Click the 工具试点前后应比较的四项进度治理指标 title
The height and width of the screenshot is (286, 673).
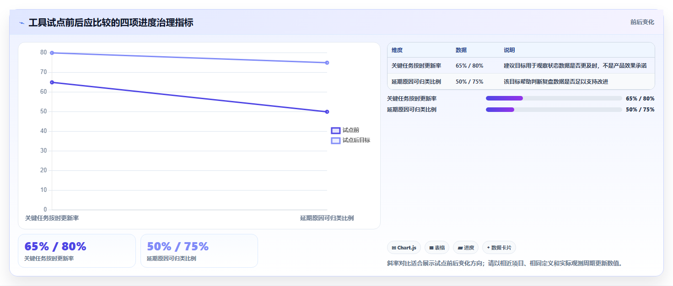click(x=111, y=22)
